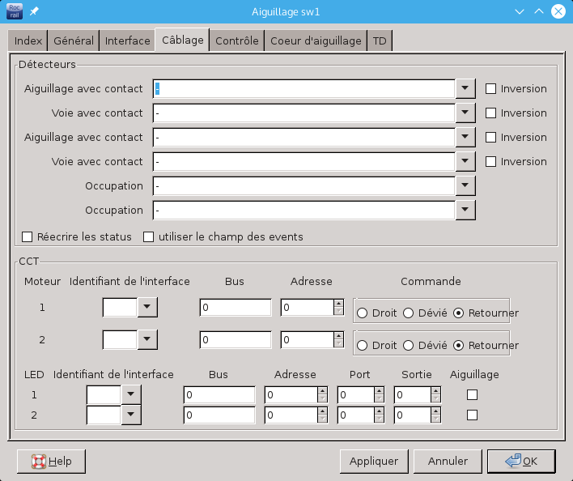Decrease LED 2 Sortie spinner value
Image resolution: width=573 pixels, height=481 pixels.
click(x=435, y=419)
